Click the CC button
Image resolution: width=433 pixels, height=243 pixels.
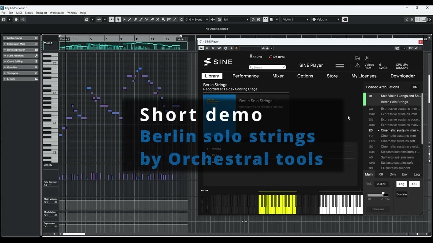click(414, 184)
